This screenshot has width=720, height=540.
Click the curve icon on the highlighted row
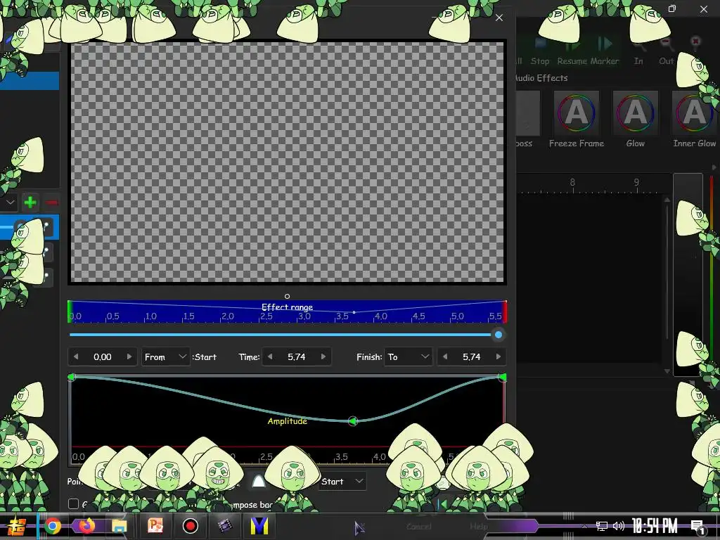pos(47,227)
